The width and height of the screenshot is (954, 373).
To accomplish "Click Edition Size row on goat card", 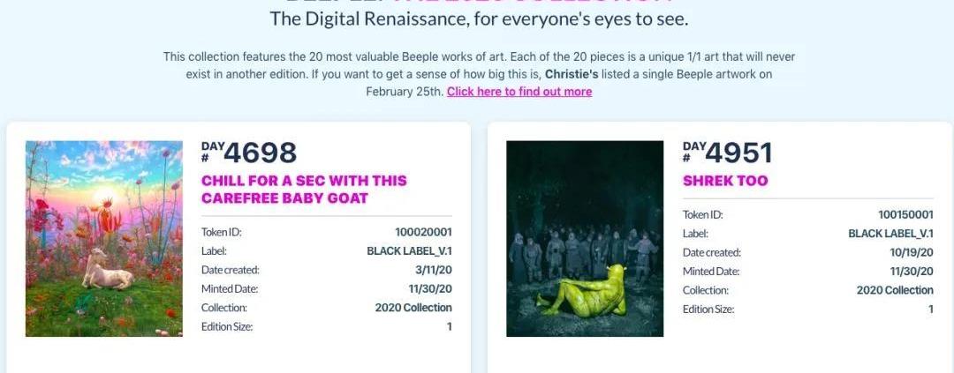I will click(327, 327).
